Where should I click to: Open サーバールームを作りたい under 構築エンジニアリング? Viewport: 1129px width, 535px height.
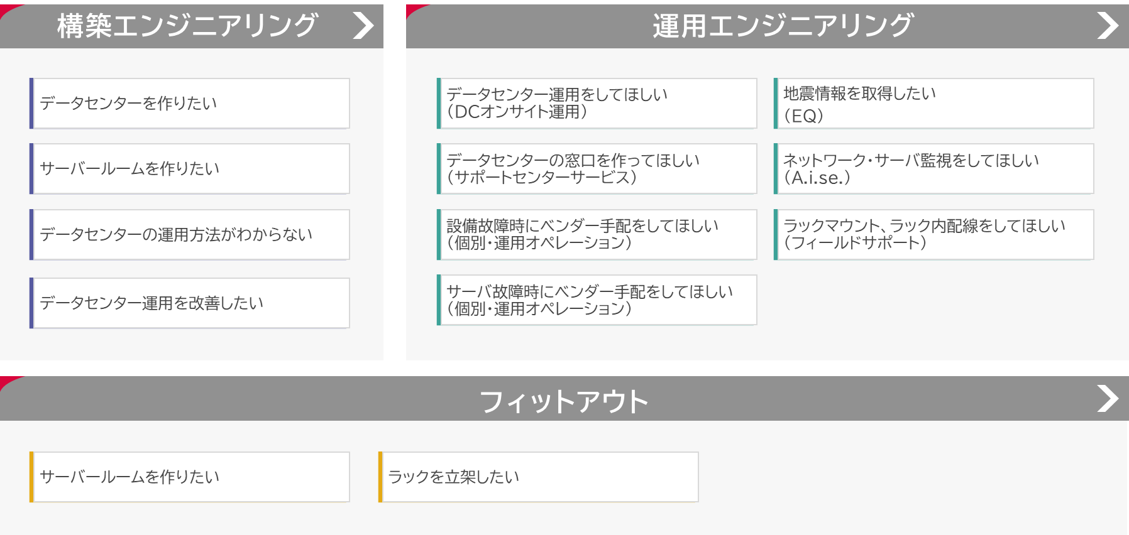click(190, 169)
